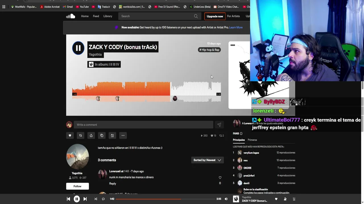Image resolution: width=364 pixels, height=204 pixels.
Task: Pause the track with the large pause button
Action: tap(78, 48)
